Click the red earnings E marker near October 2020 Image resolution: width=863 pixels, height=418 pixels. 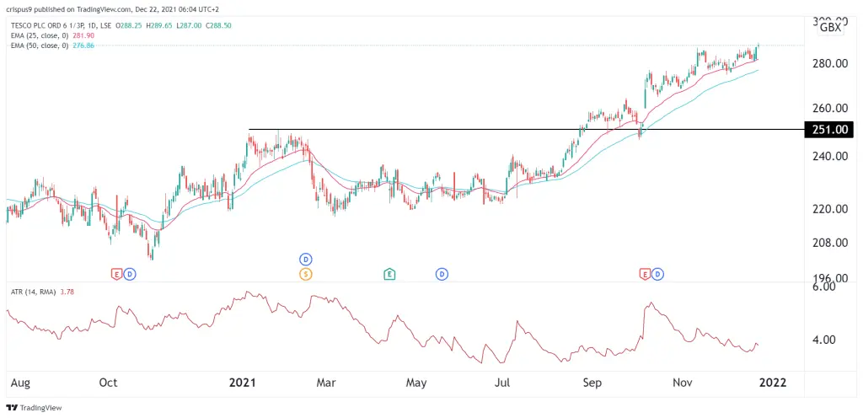[x=116, y=273]
